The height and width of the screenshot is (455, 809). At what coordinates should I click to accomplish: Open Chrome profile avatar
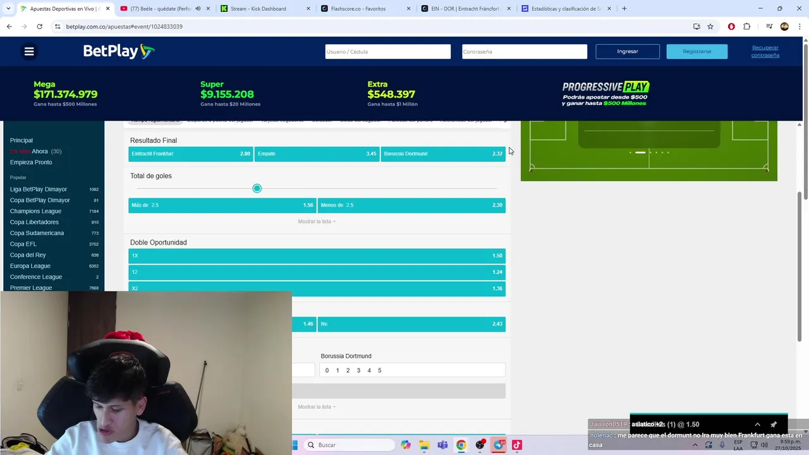[x=784, y=27]
